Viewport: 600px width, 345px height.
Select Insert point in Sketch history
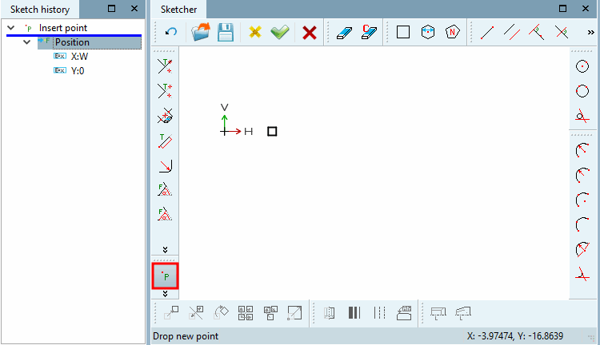(x=62, y=28)
